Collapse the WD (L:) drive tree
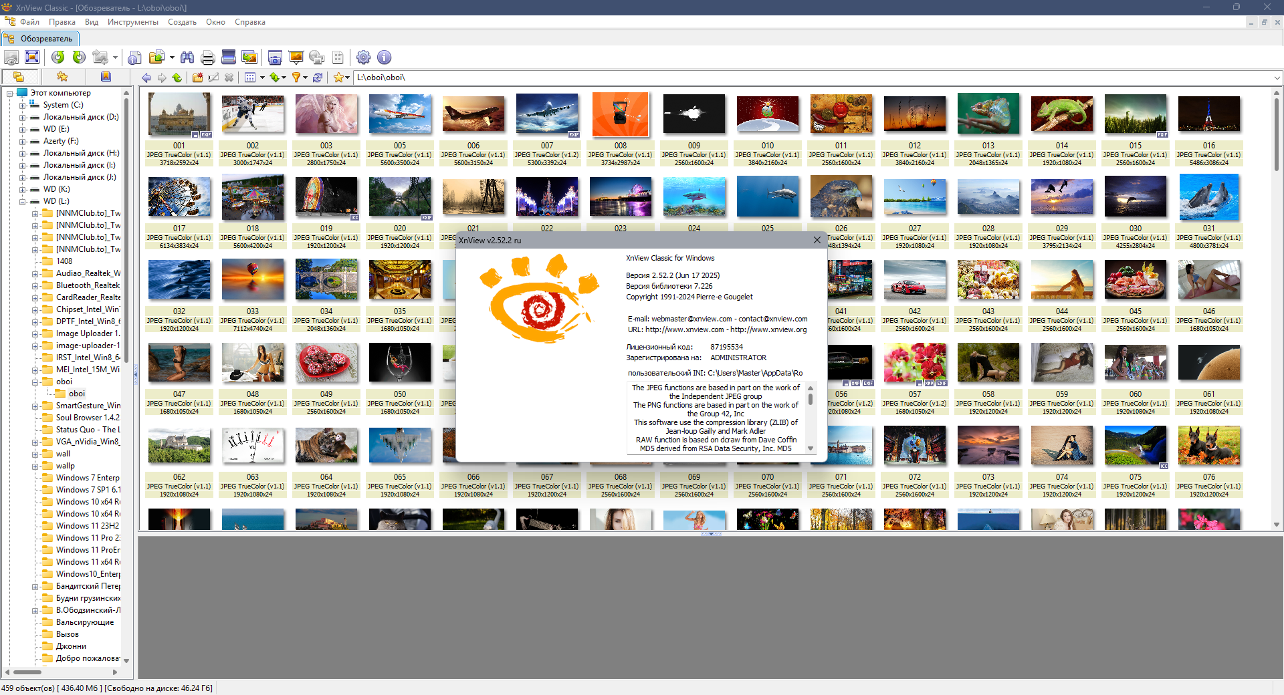 coord(22,201)
